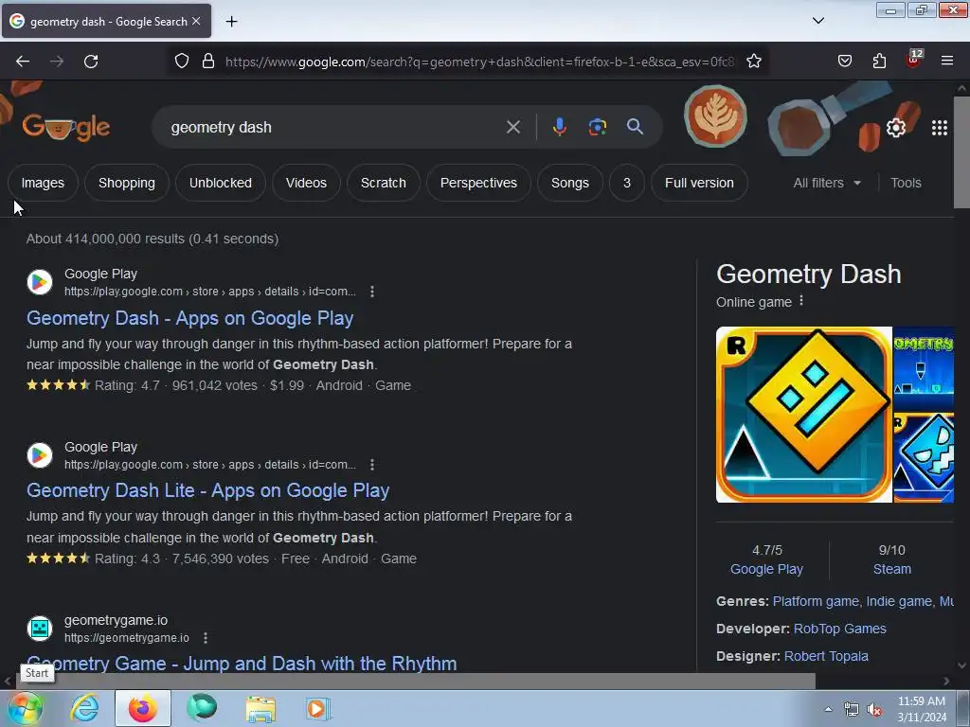Screen dimensions: 970x727
Task: Open the extension with badge 12
Action: tap(914, 60)
